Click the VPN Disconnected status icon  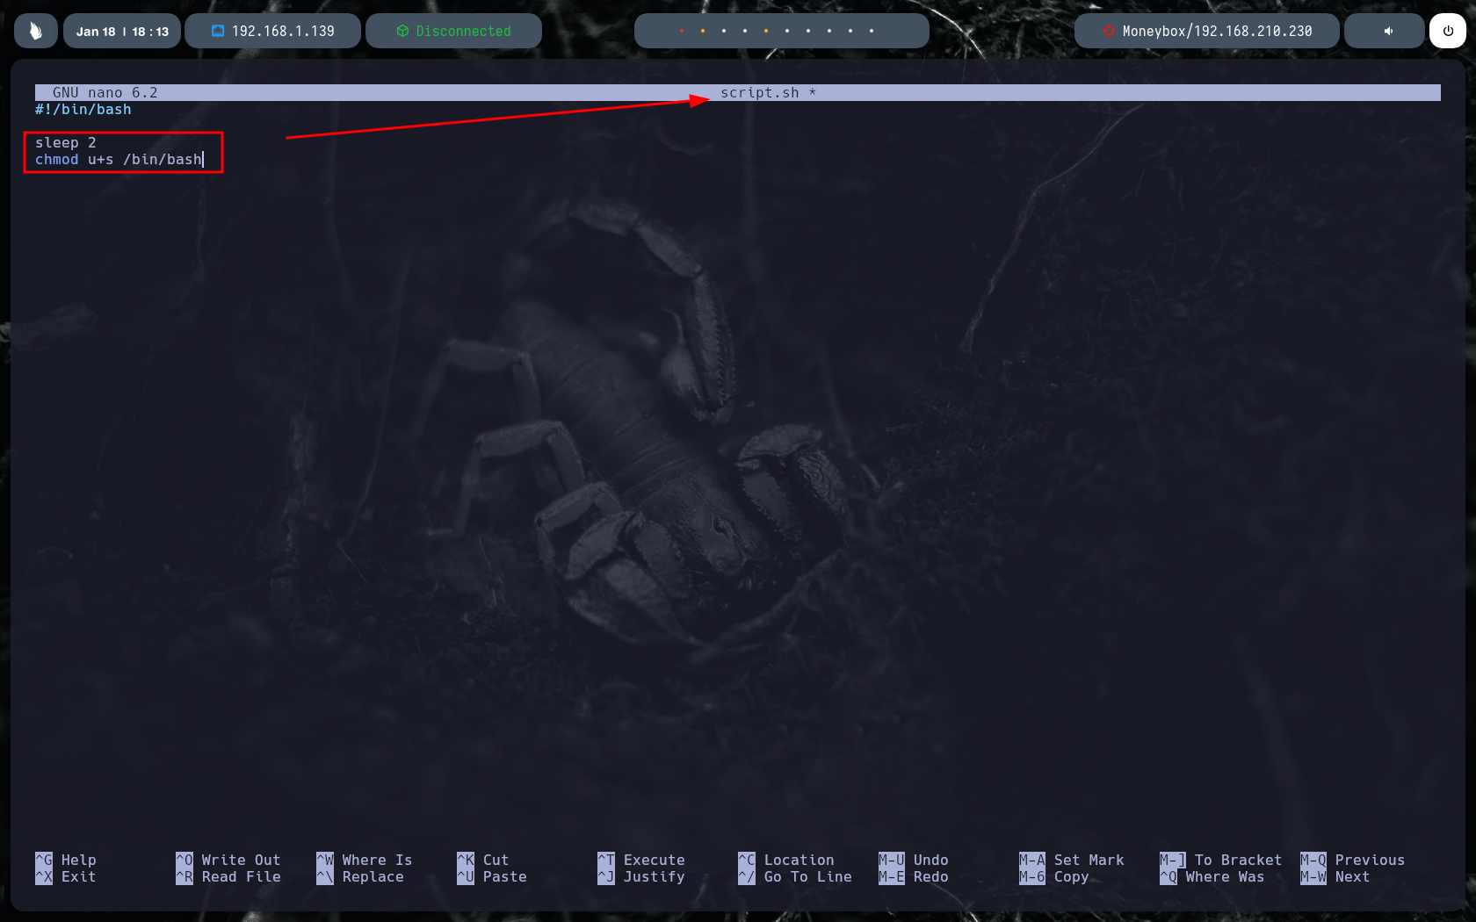pyautogui.click(x=402, y=31)
